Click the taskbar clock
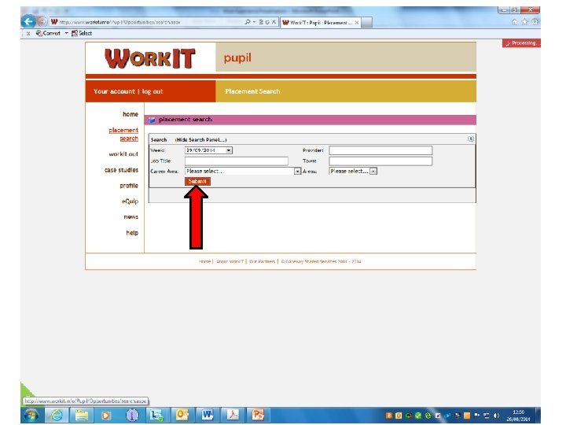The width and height of the screenshot is (566, 425). 518,416
